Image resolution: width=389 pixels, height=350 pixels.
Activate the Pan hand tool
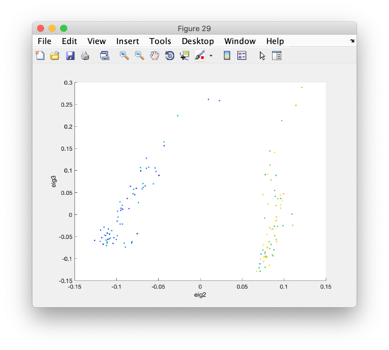tap(154, 55)
